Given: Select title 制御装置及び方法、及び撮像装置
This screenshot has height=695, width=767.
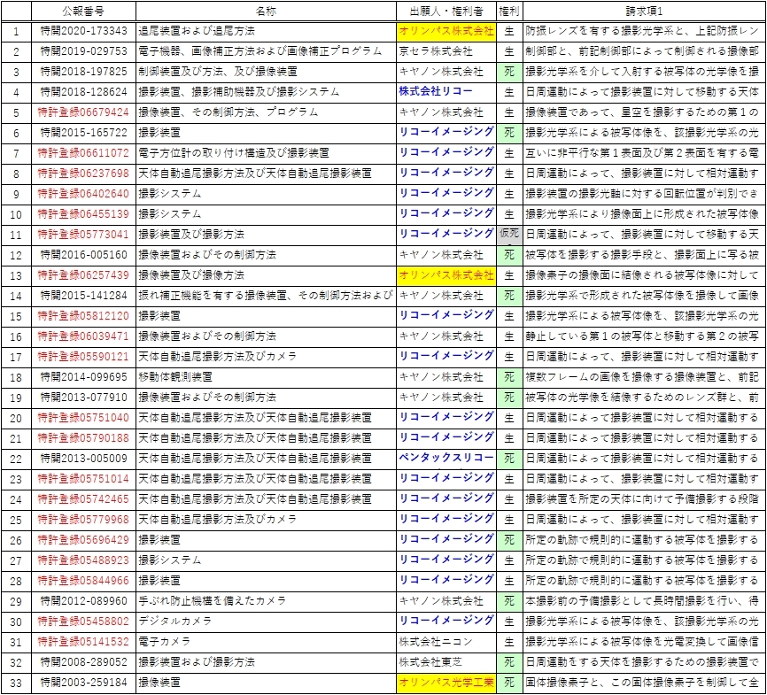Looking at the screenshot, I should pos(218,72).
